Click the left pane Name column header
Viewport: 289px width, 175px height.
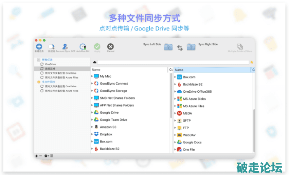click(129, 70)
